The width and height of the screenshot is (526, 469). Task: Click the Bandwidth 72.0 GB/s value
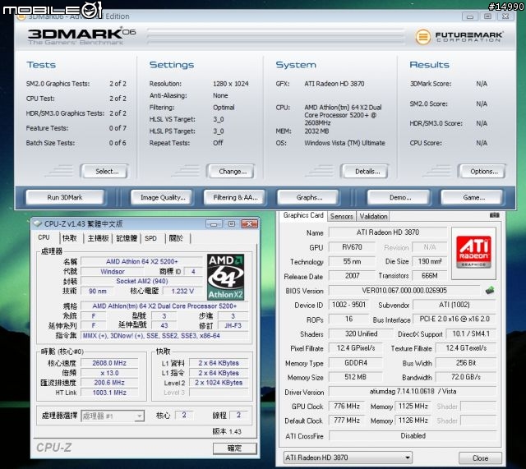(466, 377)
